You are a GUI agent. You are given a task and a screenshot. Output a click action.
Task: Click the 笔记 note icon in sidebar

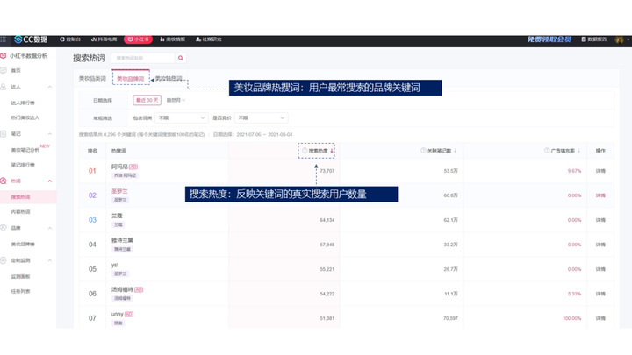pyautogui.click(x=4, y=133)
